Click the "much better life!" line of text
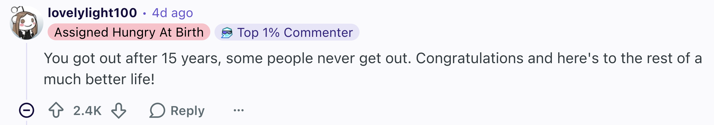 99,79
